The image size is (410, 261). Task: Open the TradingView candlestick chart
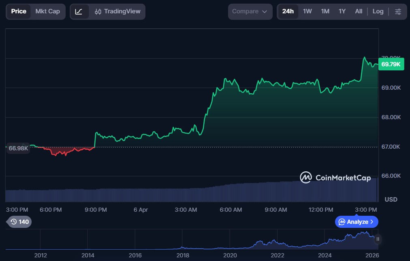(117, 12)
